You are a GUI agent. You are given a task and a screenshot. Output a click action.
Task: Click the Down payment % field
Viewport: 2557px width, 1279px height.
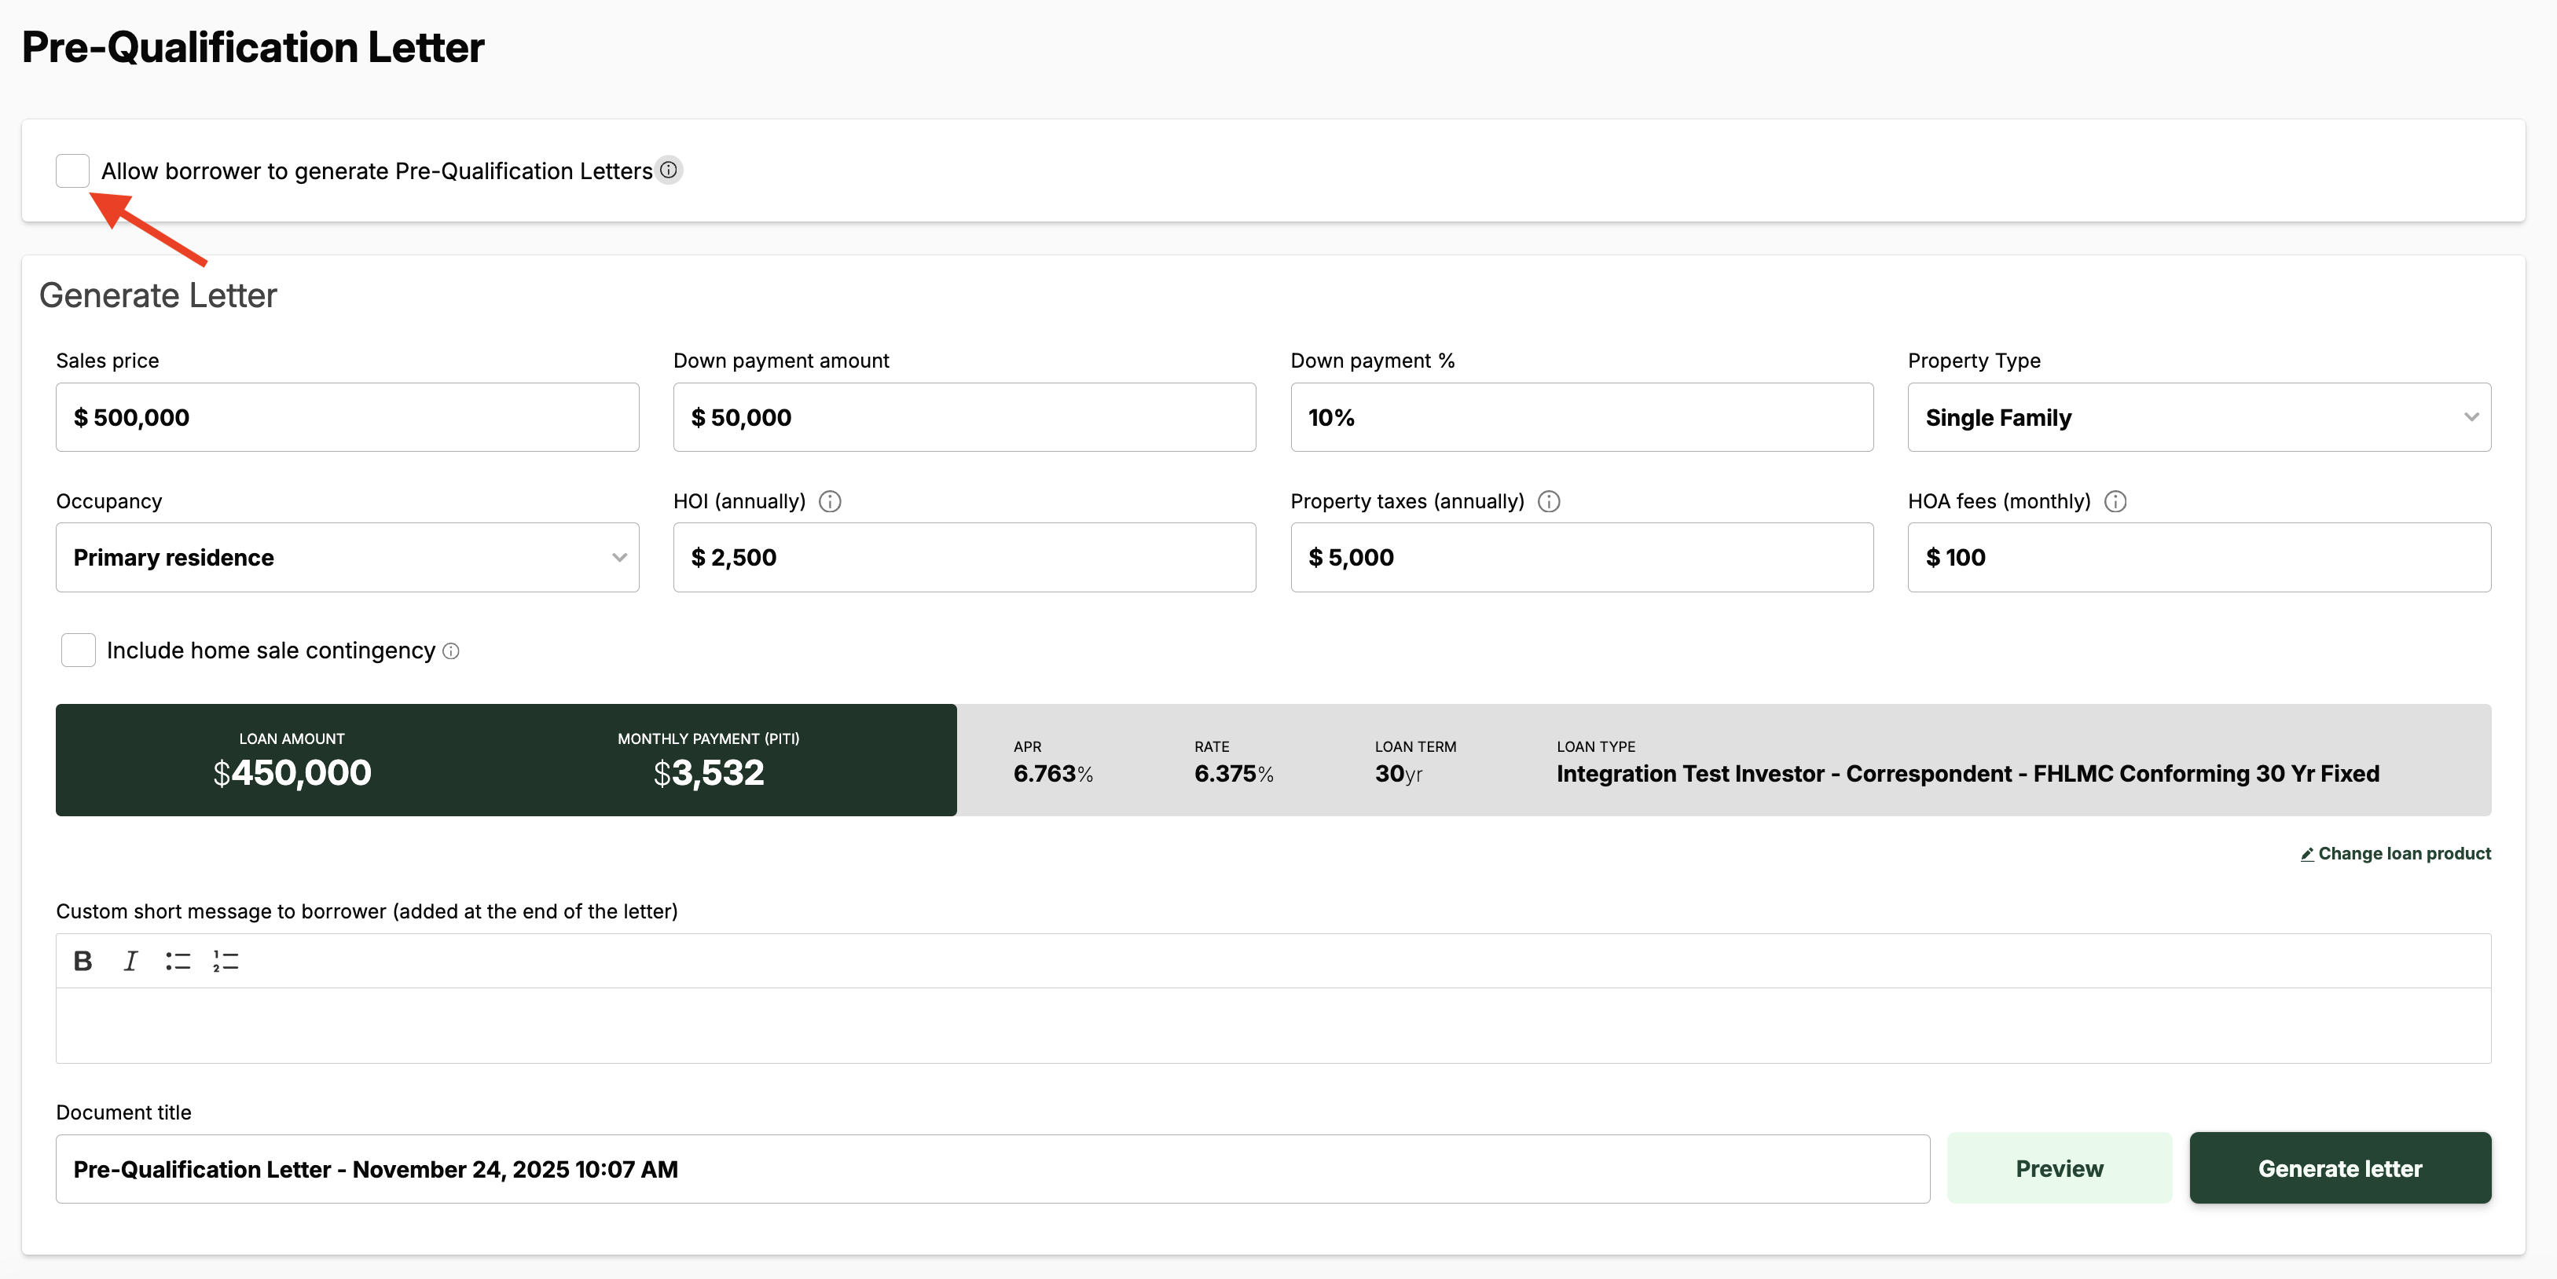click(x=1580, y=416)
